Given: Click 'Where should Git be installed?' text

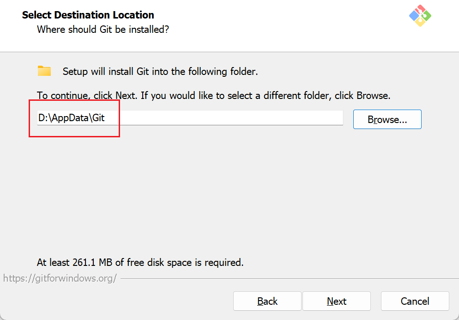Looking at the screenshot, I should click(103, 29).
